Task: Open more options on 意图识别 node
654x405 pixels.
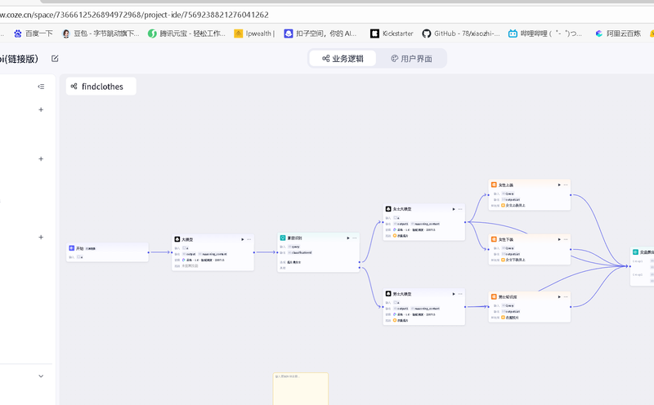Action: [x=355, y=238]
